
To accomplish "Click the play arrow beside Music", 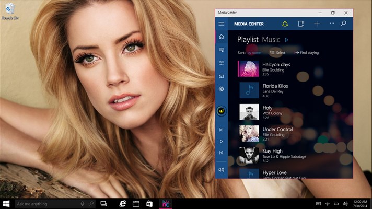I will point(287,40).
